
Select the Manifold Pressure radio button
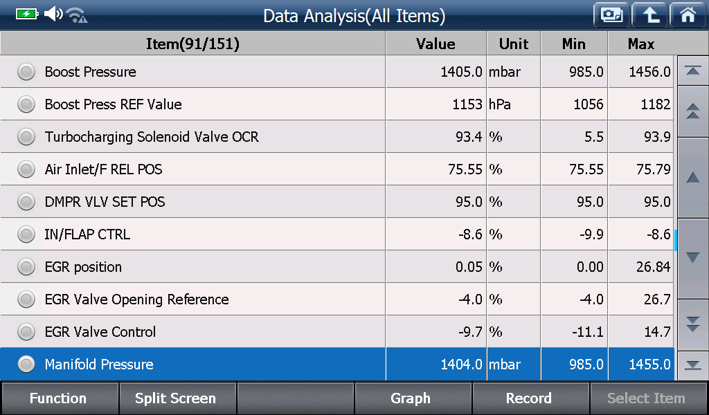(26, 364)
